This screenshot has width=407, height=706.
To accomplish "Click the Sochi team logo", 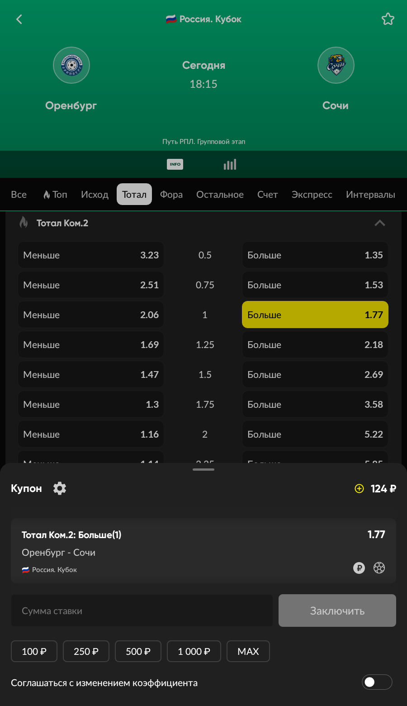I will tap(336, 65).
